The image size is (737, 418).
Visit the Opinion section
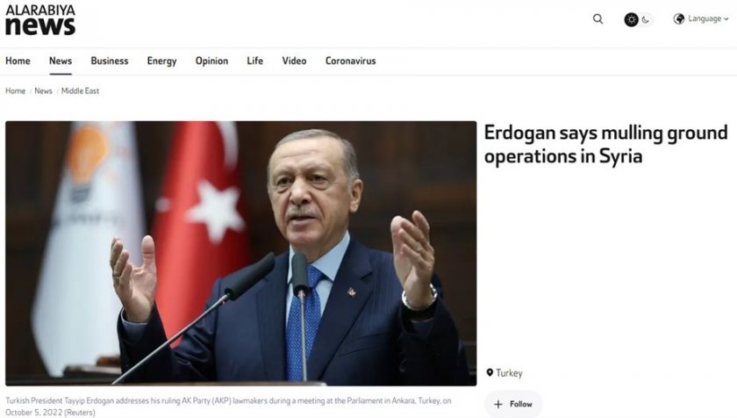(212, 61)
